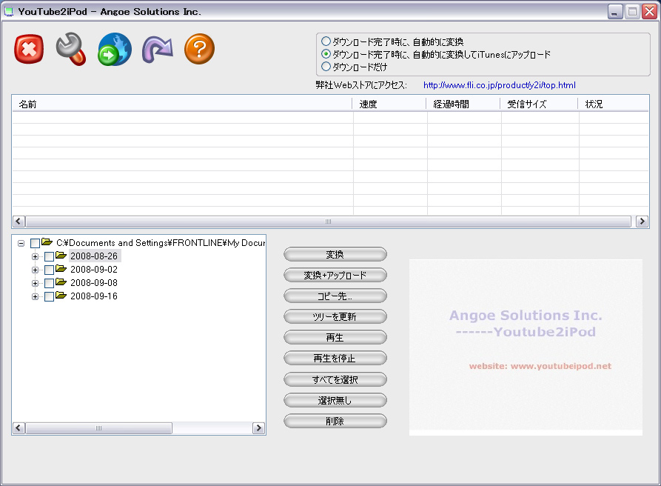Click the folder tree scroll right arrow
The image size is (661, 486).
[259, 428]
